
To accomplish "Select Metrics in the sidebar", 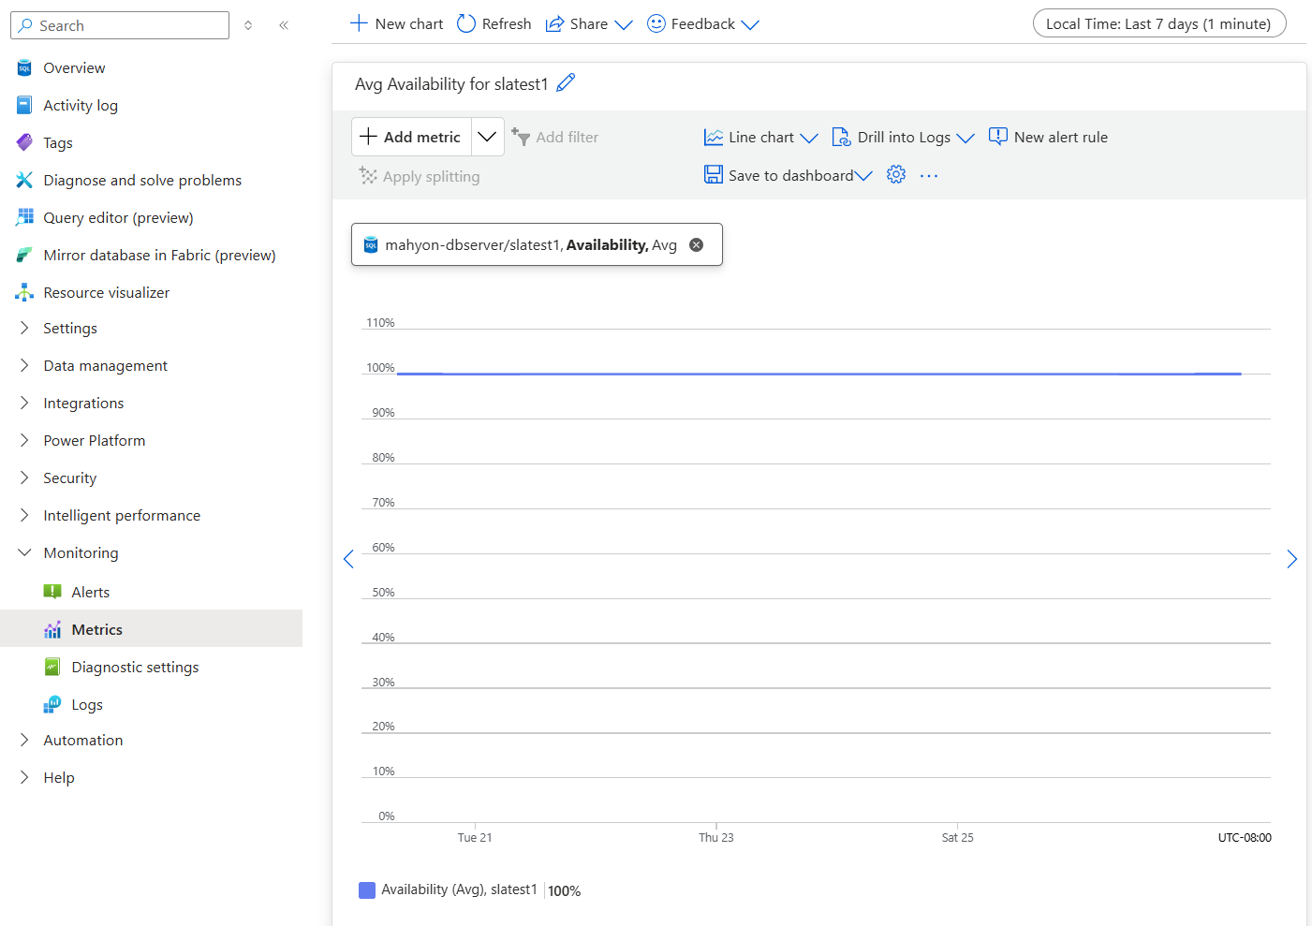I will pos(96,629).
